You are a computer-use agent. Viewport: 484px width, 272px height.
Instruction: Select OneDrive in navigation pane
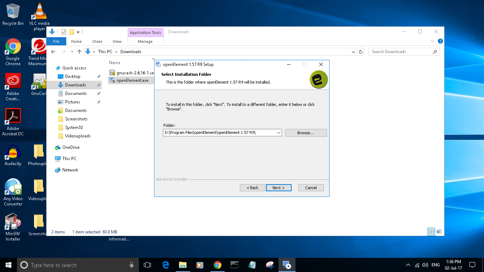point(71,147)
